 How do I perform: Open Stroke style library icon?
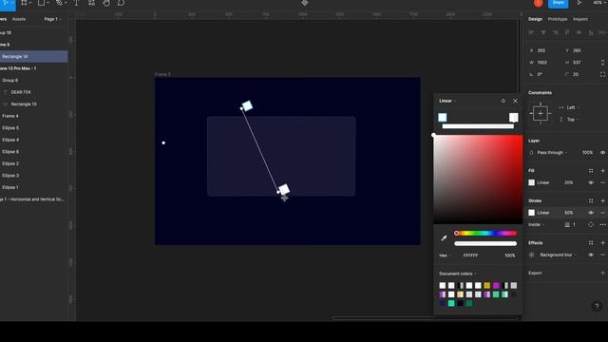(x=591, y=200)
